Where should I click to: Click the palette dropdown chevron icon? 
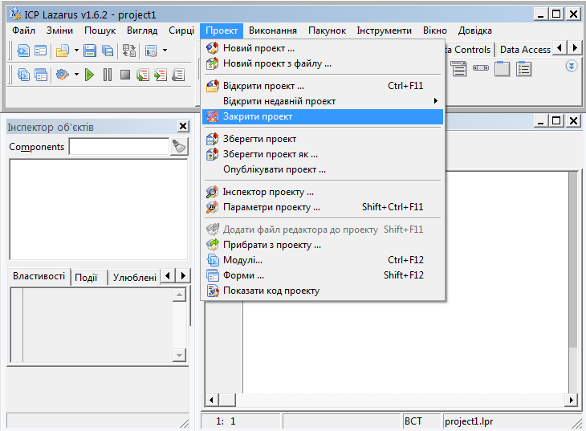pyautogui.click(x=571, y=67)
